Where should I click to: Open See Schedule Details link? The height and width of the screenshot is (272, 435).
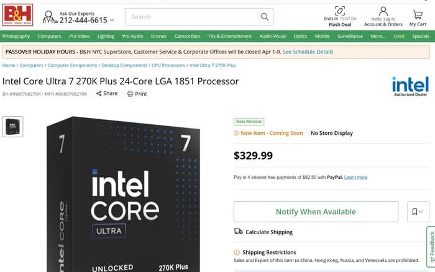click(x=308, y=52)
